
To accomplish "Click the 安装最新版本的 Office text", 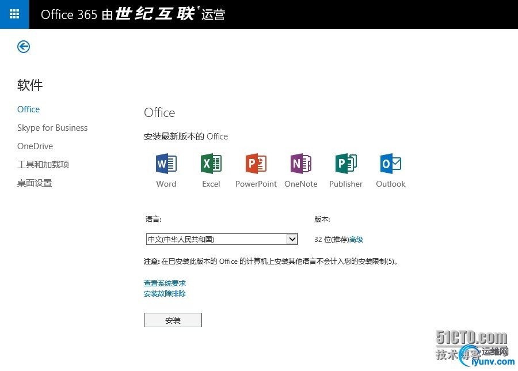I will pos(186,136).
